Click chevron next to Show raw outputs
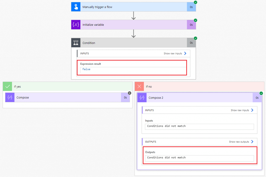The height and width of the screenshot is (177, 266). [x=252, y=141]
